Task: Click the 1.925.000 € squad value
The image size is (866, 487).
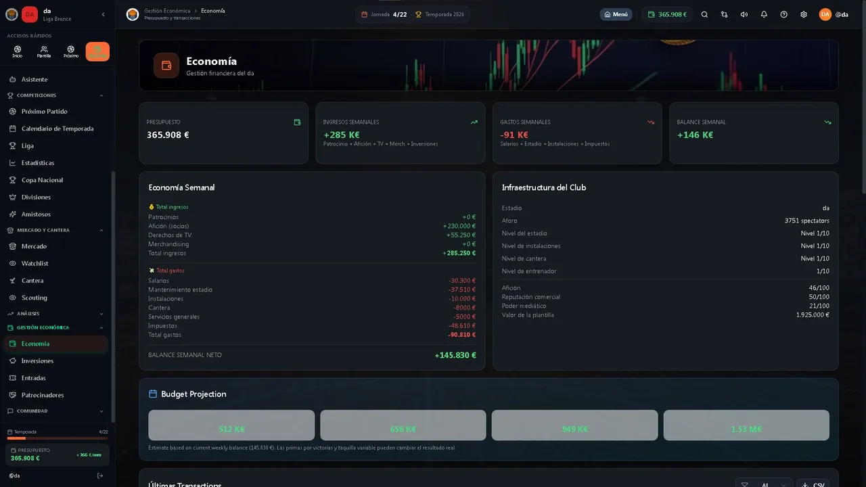Action: click(813, 315)
